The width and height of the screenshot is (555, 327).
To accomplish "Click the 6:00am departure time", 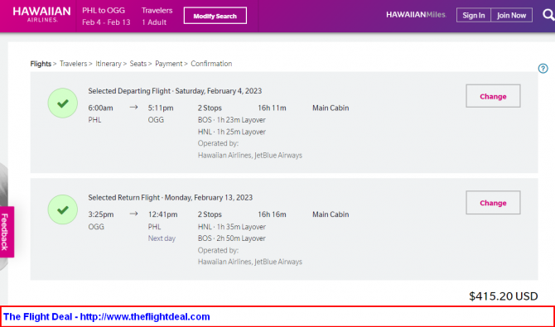I will [100, 108].
